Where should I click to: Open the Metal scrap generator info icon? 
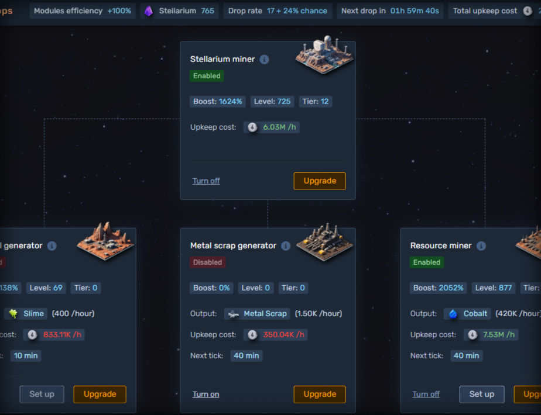(286, 246)
